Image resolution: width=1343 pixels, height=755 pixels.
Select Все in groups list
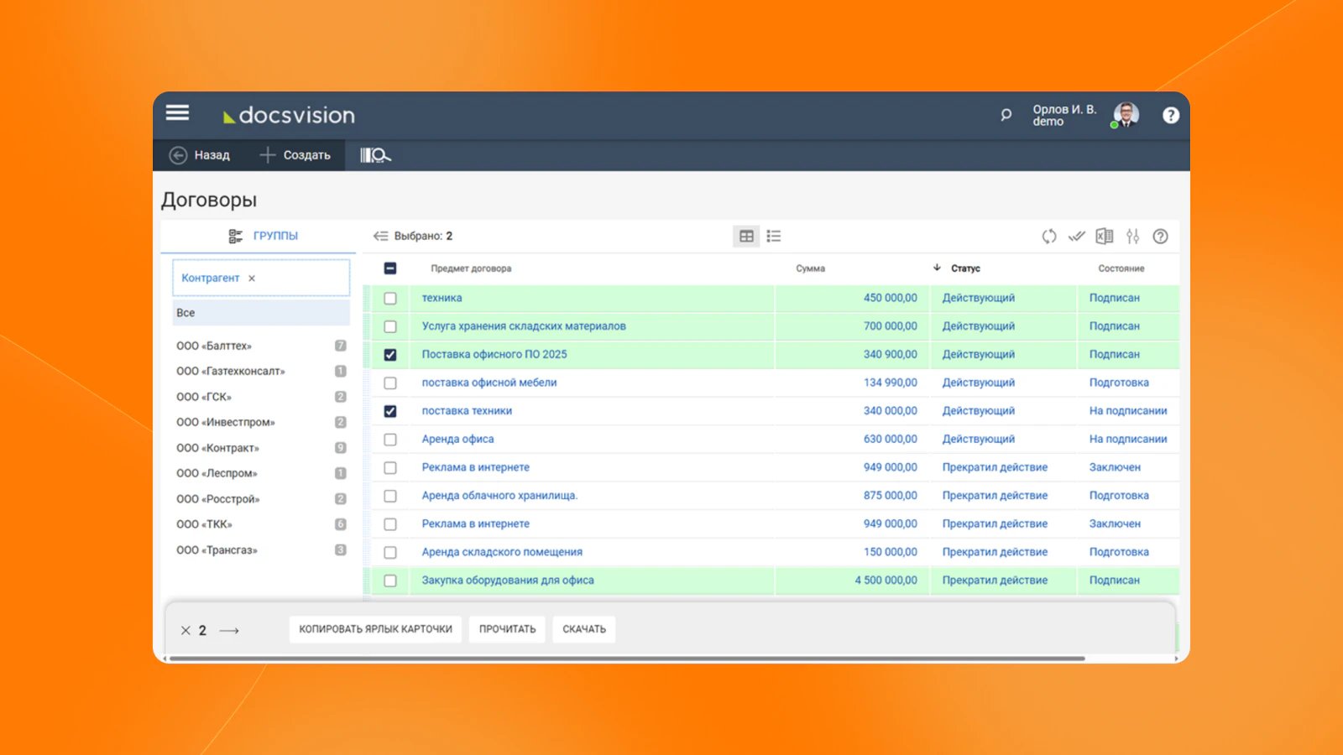[261, 313]
